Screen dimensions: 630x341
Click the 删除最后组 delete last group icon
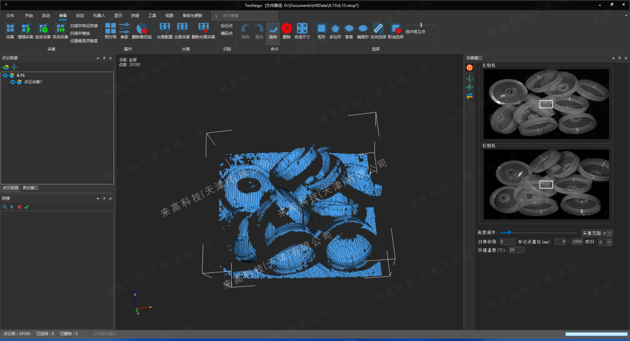pos(142,28)
